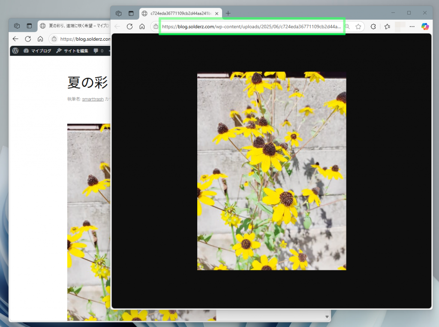Screen dimensions: 439x327
Task: Open the zoom magnifier in address bar
Action: coord(347,27)
